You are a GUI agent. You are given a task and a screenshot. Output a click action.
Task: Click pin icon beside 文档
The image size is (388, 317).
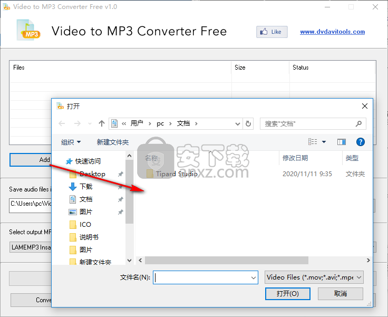click(121, 199)
